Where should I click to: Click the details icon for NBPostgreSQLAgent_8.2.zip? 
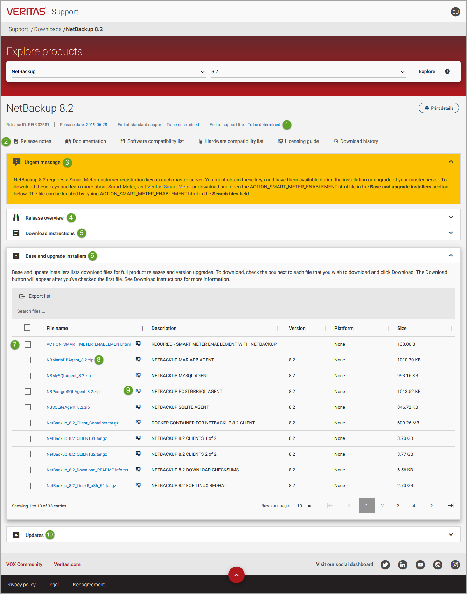[x=138, y=391]
